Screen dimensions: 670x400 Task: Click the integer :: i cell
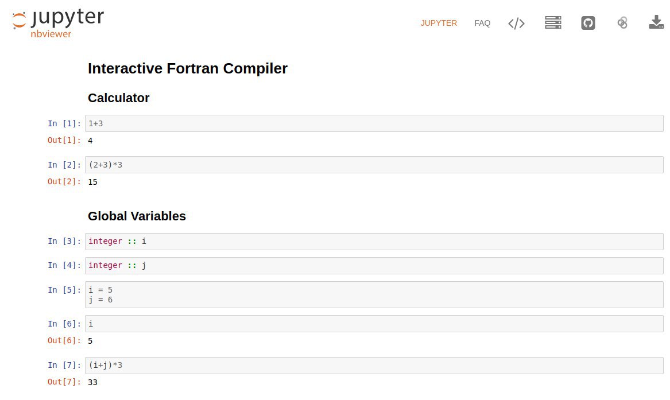[374, 241]
